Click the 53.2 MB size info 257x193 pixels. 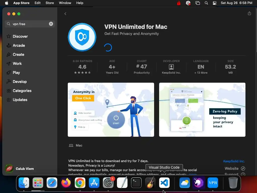[230, 67]
